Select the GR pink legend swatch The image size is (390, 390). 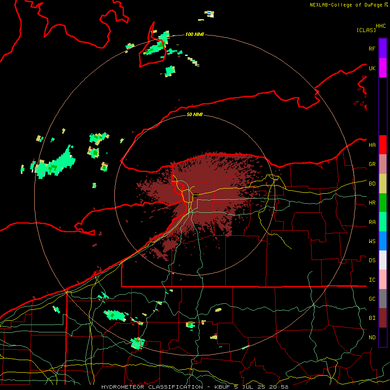(x=383, y=164)
